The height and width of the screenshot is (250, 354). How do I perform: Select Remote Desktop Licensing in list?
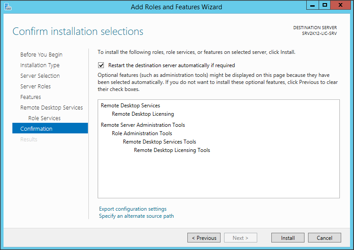(x=143, y=114)
